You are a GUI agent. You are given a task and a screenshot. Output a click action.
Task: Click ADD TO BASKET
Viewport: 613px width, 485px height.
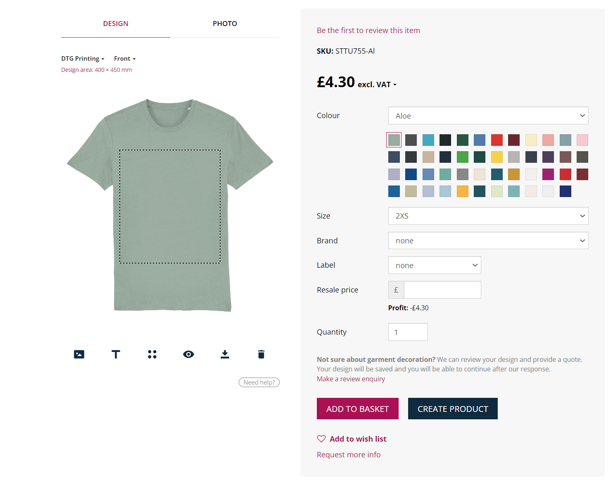click(x=357, y=409)
